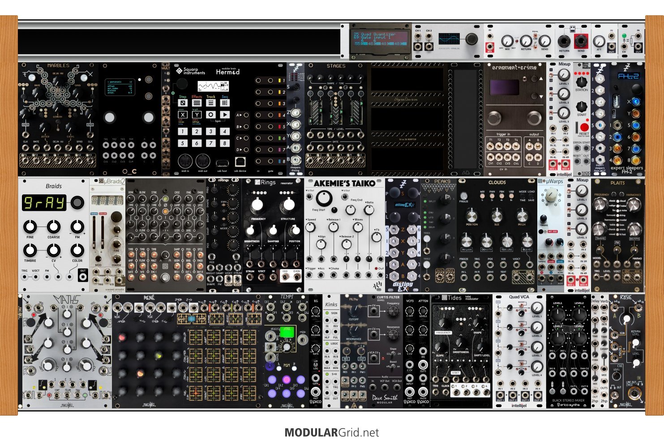Click the Clouds POSITION knob
Screen dimensions: 664x442
coord(471,215)
